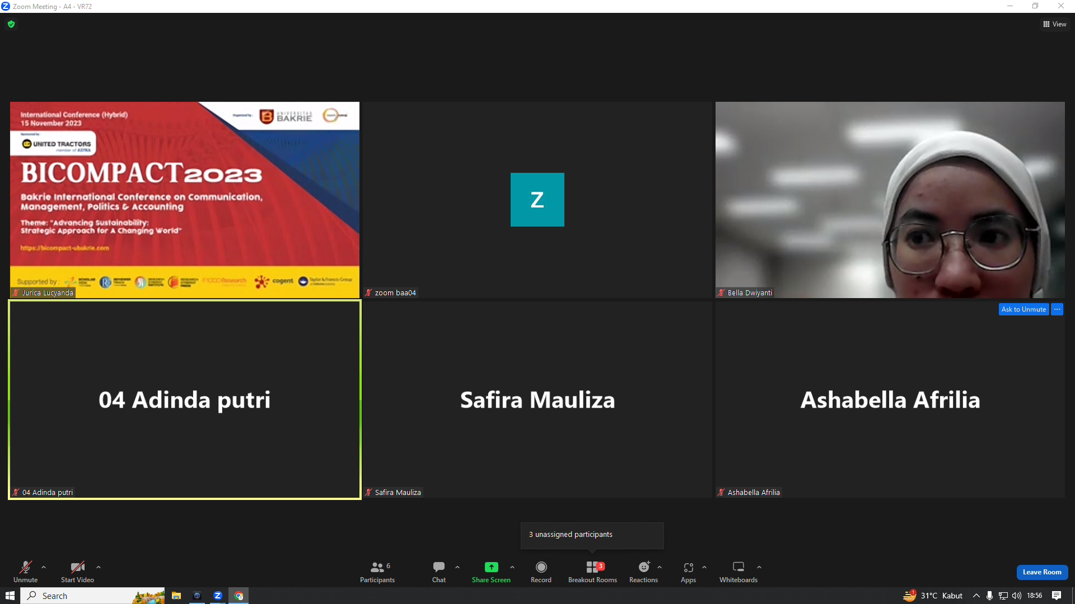The width and height of the screenshot is (1075, 604).
Task: Open the weather widget showing 31°C Kabut
Action: click(933, 596)
